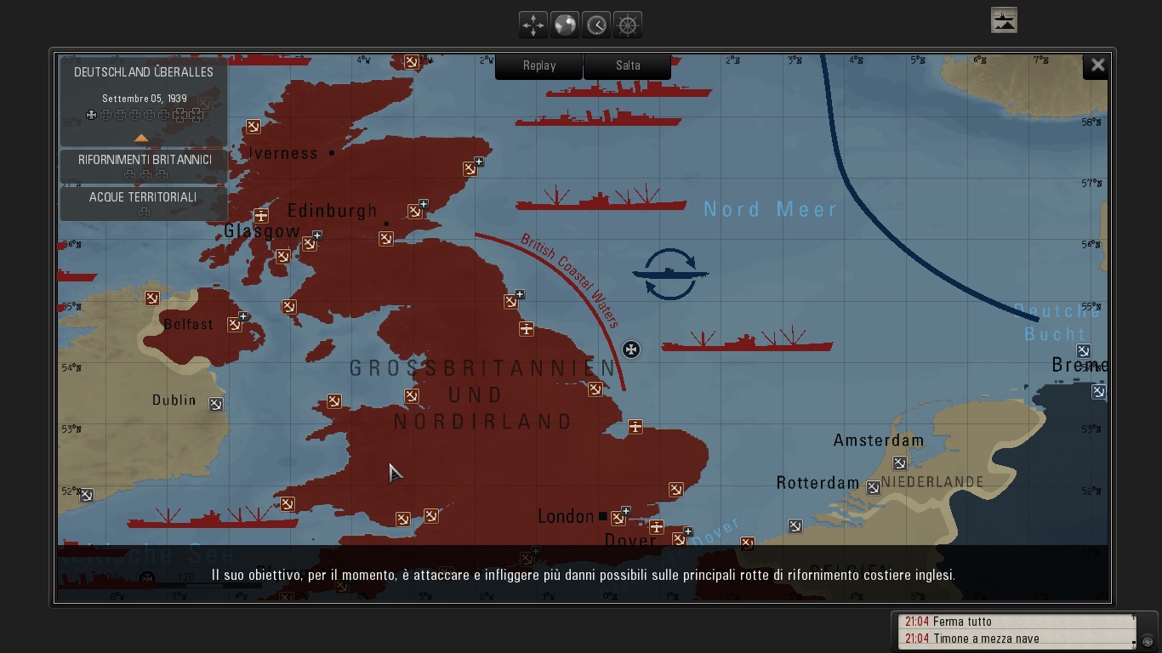
Task: Click the harbor anchor icon at Dover
Action: 679,539
